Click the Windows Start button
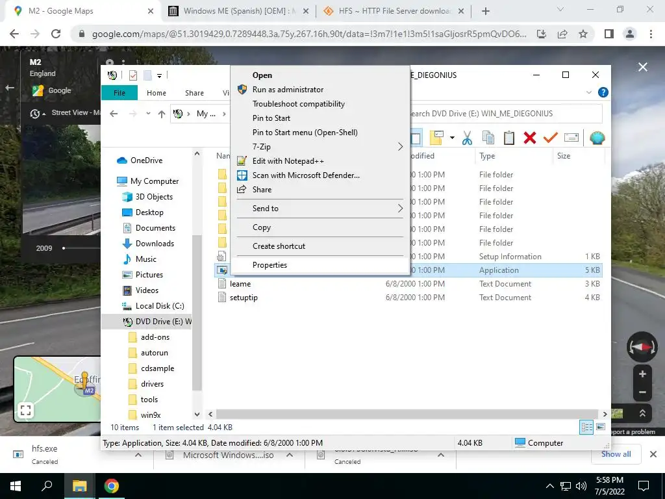The image size is (665, 499). (16, 486)
